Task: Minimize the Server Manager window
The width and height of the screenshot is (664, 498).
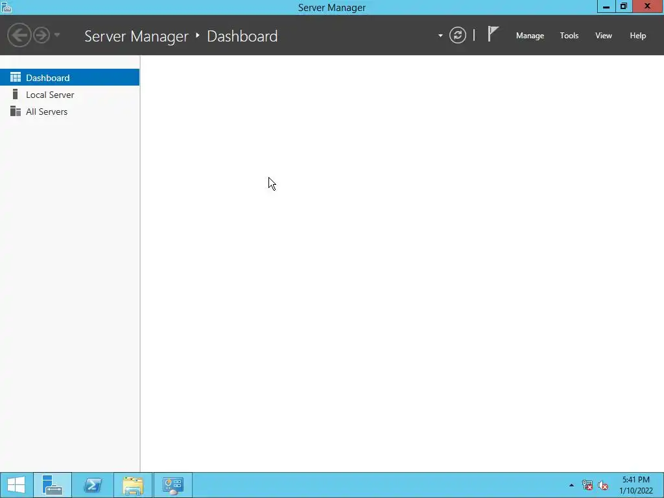Action: tap(606, 6)
